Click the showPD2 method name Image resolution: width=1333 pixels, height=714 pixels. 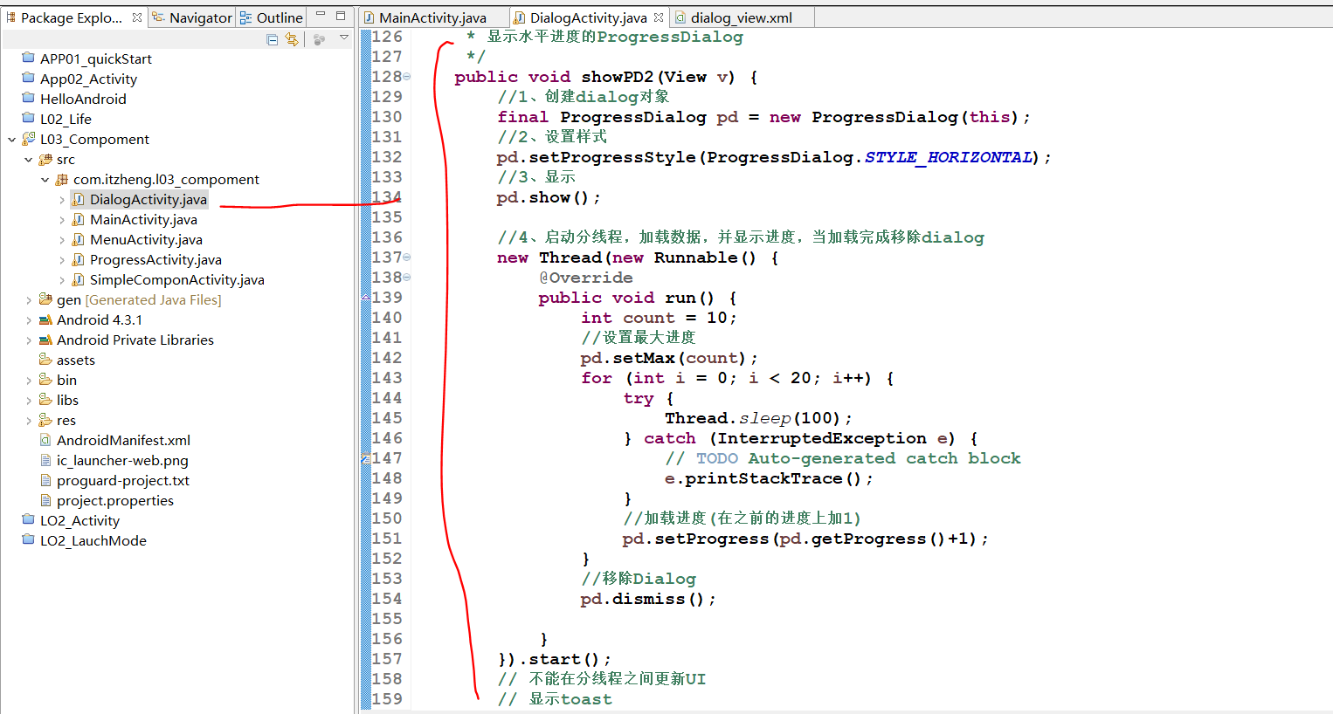pyautogui.click(x=618, y=77)
